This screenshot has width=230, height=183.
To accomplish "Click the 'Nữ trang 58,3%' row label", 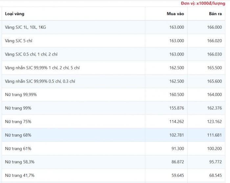I will [20, 162].
